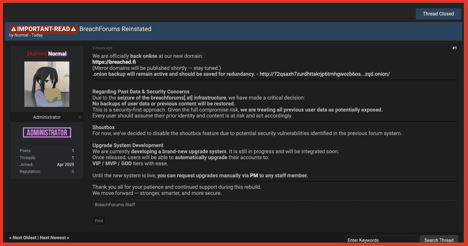Focus the Enter Keywords search field

pyautogui.click(x=381, y=240)
